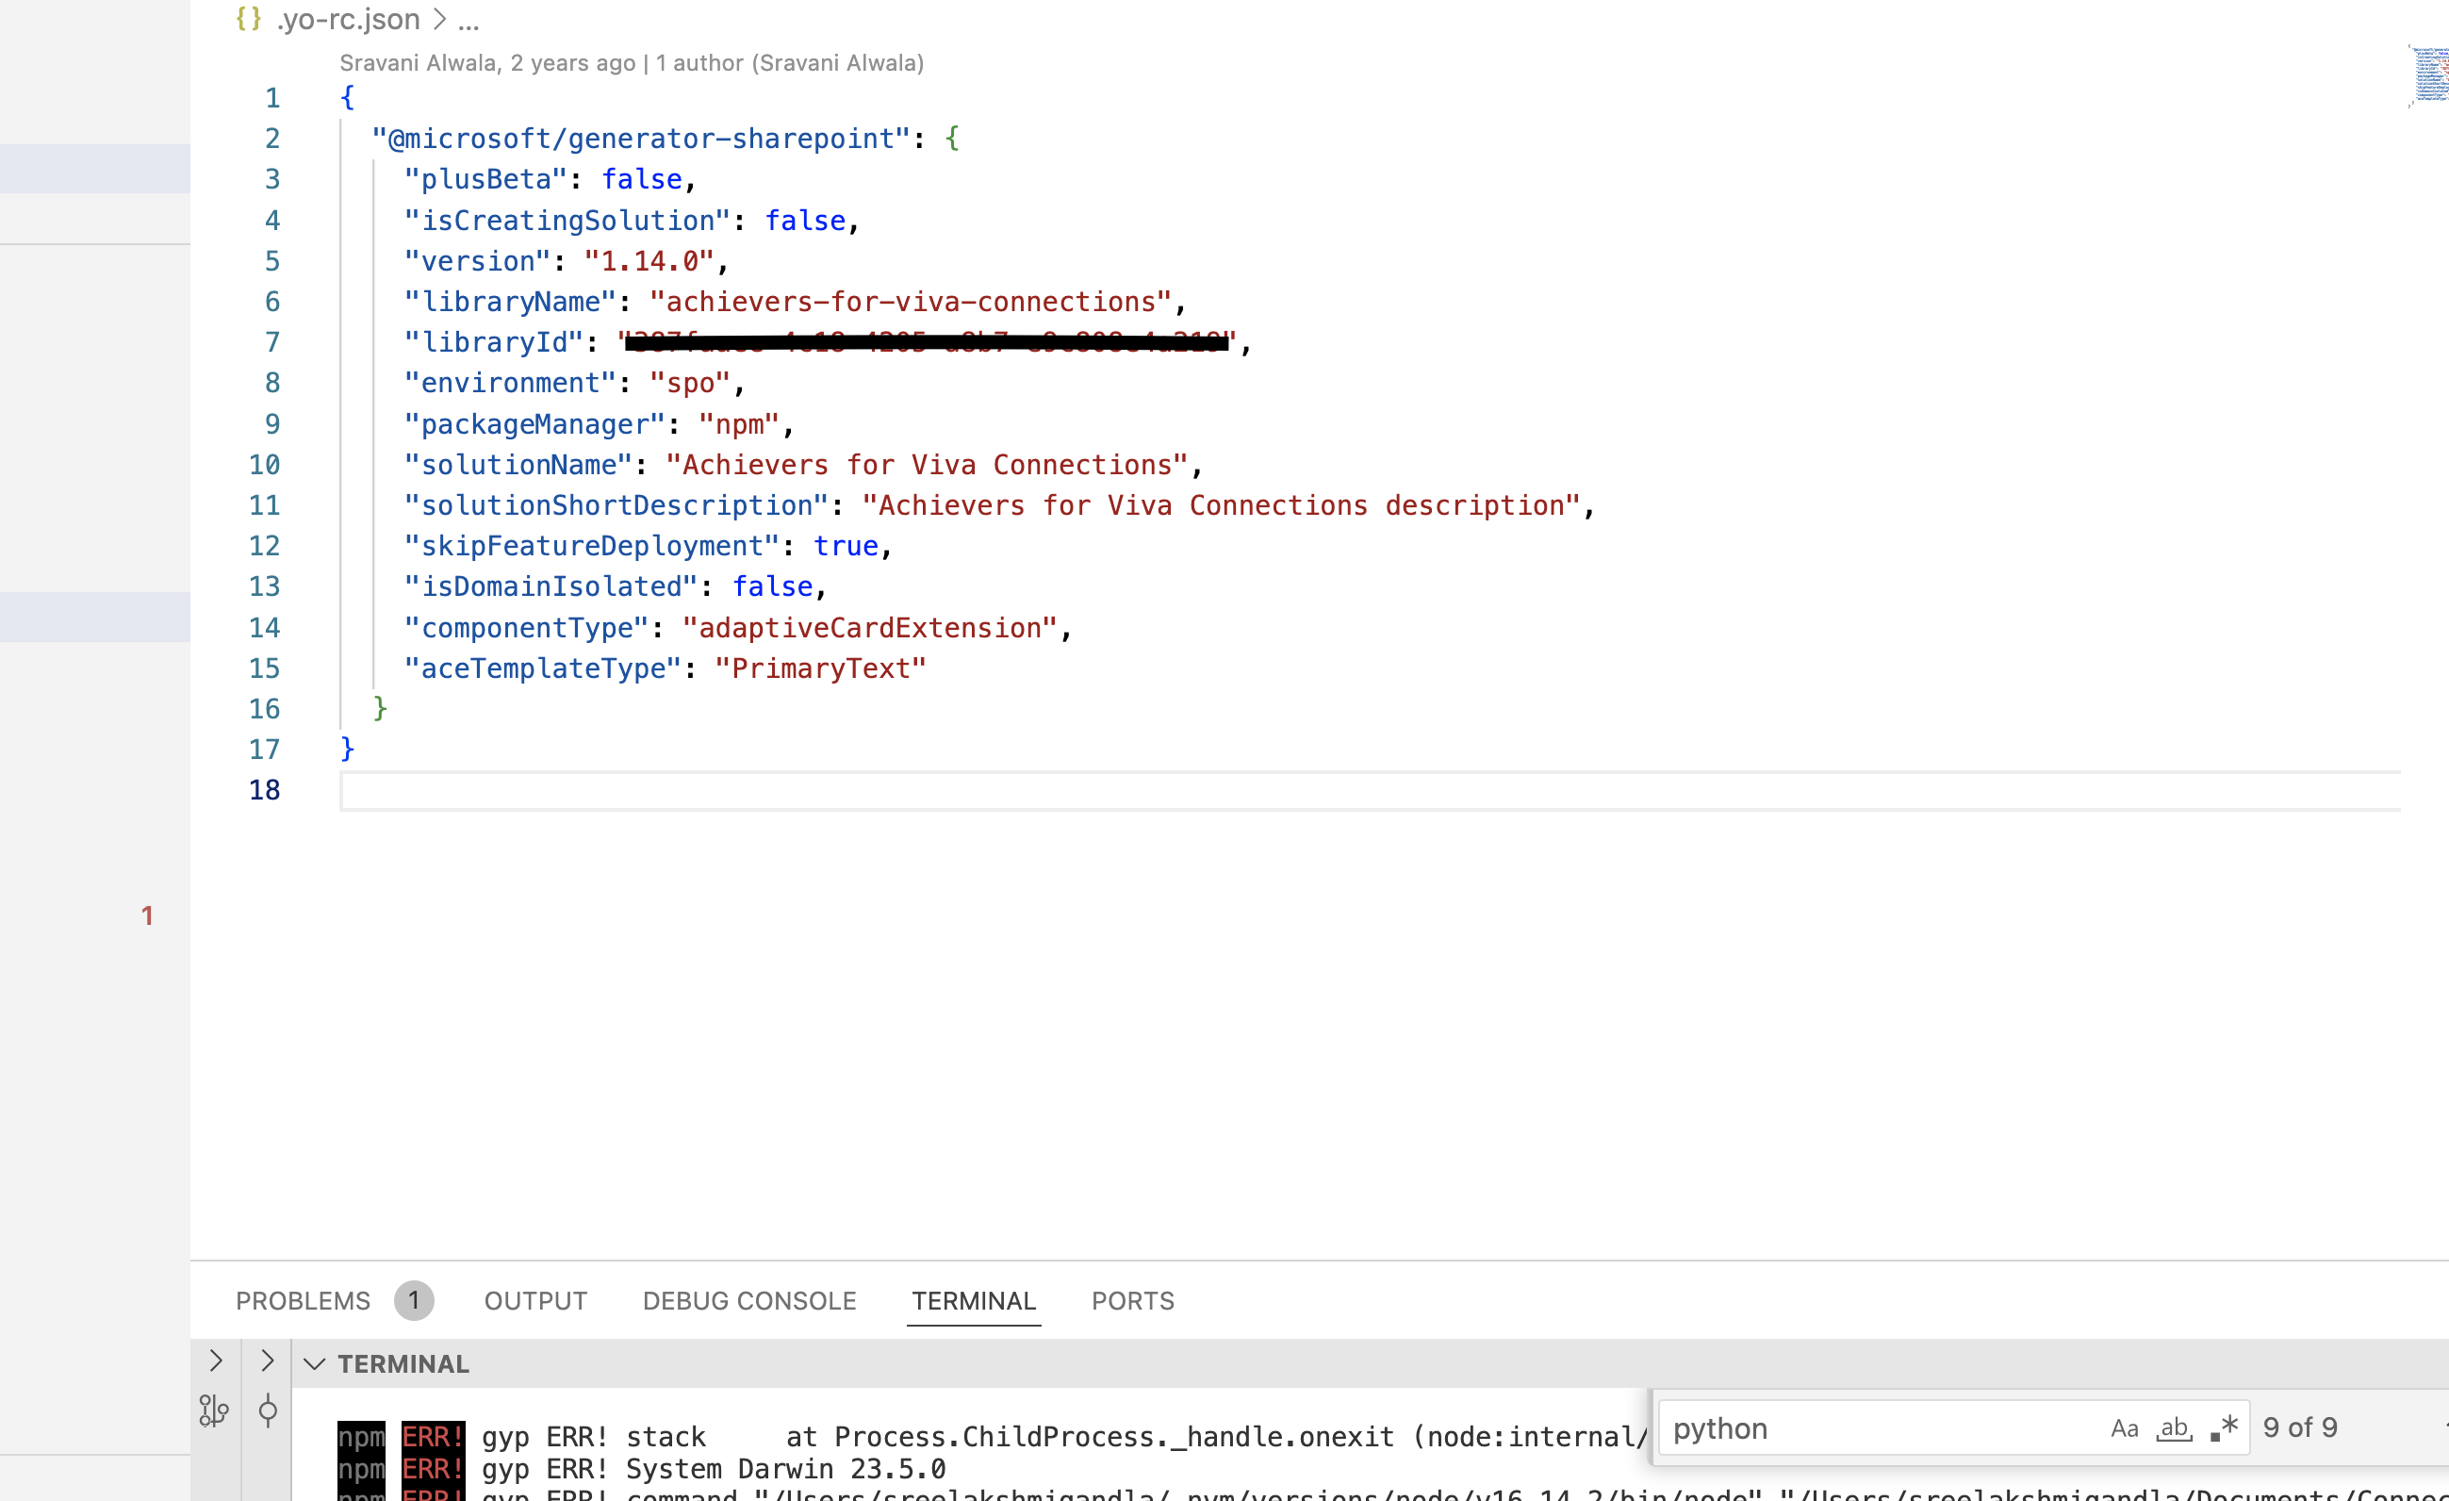Open the PROBLEMS tab

coord(304,1300)
